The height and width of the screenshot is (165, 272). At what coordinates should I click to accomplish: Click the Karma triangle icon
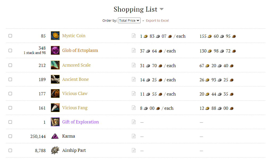point(55,136)
